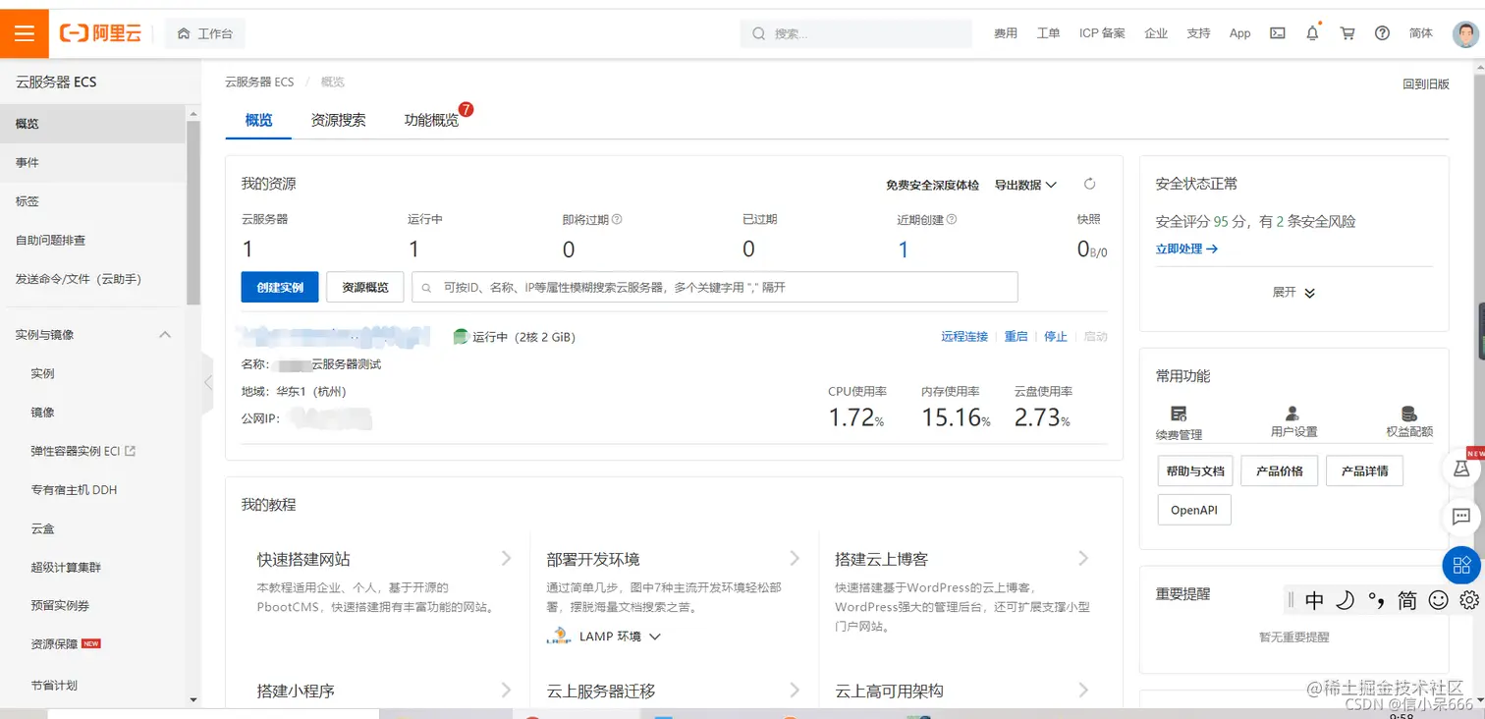Switch to the 资源搜索 tab
Screen dimensions: 1485x719
(x=338, y=120)
